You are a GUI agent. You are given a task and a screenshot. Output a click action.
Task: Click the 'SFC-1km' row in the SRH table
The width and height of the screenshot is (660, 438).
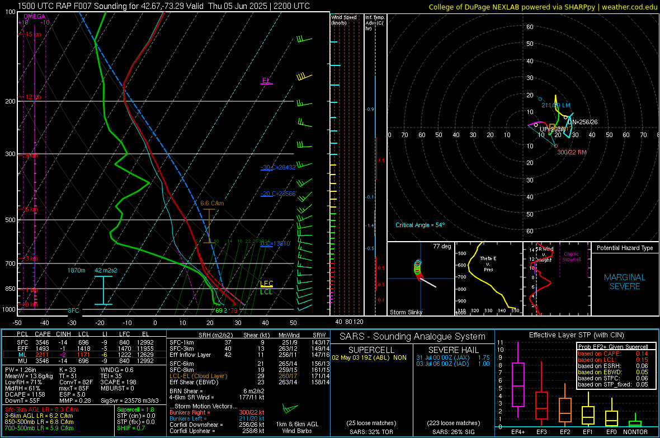click(249, 342)
